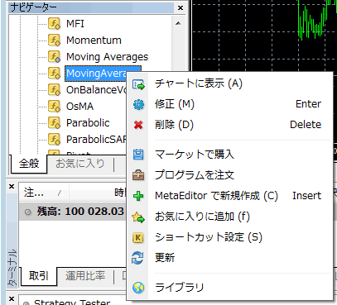Choose プログラムを注文 menu entry
Viewport: 337px width, 305px height.
[x=230, y=175]
